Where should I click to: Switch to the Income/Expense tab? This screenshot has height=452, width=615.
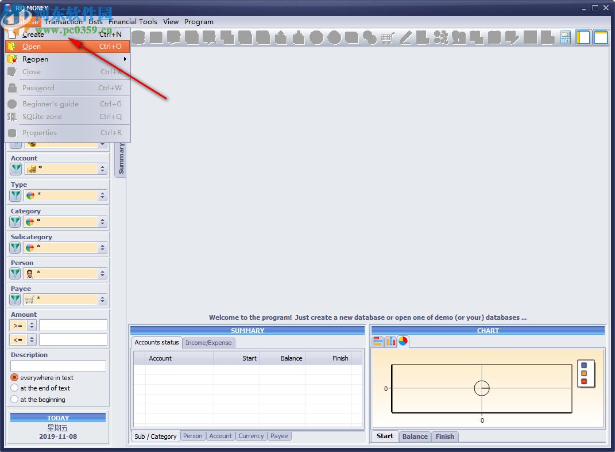coord(208,343)
